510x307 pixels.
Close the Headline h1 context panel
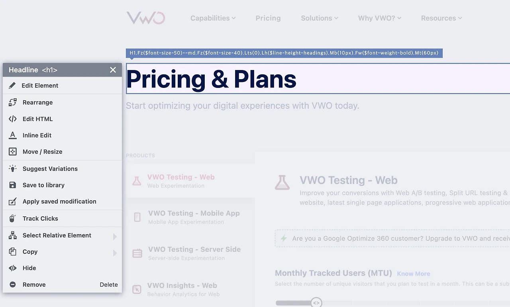coord(113,70)
